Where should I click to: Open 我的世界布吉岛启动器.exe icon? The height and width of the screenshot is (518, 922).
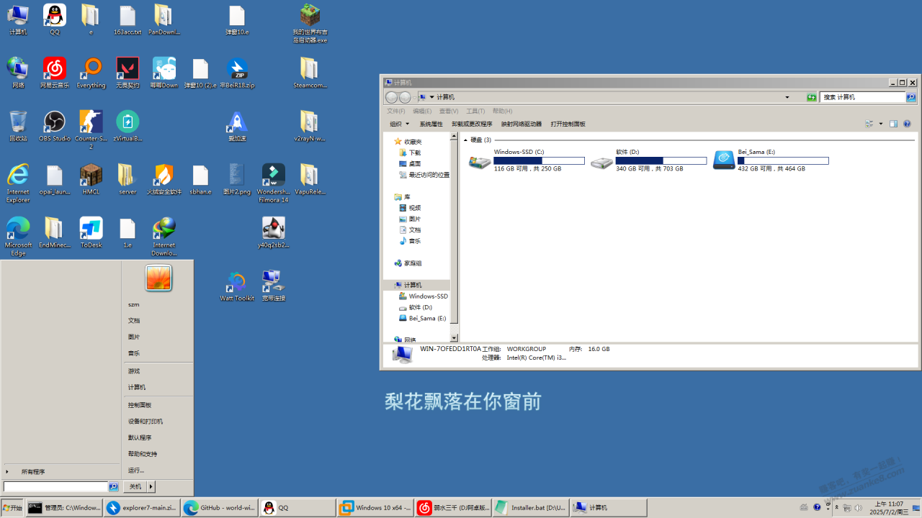coord(310,23)
